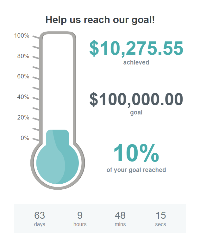Screen dimensions: 200x245
Task: Select the $10,275.55 achieved amount
Action: [136, 48]
